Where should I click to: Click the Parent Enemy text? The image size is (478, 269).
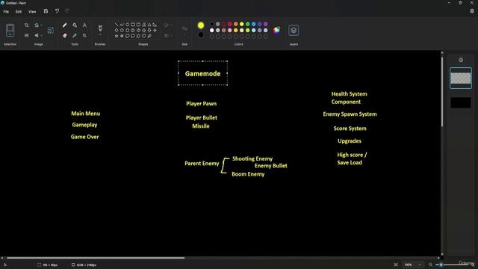tap(202, 164)
